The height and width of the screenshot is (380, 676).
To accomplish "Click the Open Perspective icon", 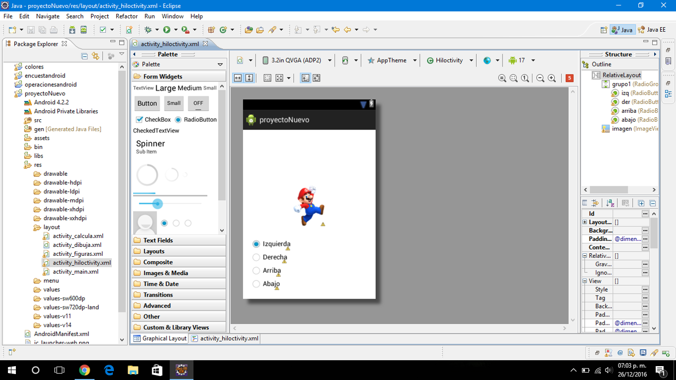I will pyautogui.click(x=603, y=30).
